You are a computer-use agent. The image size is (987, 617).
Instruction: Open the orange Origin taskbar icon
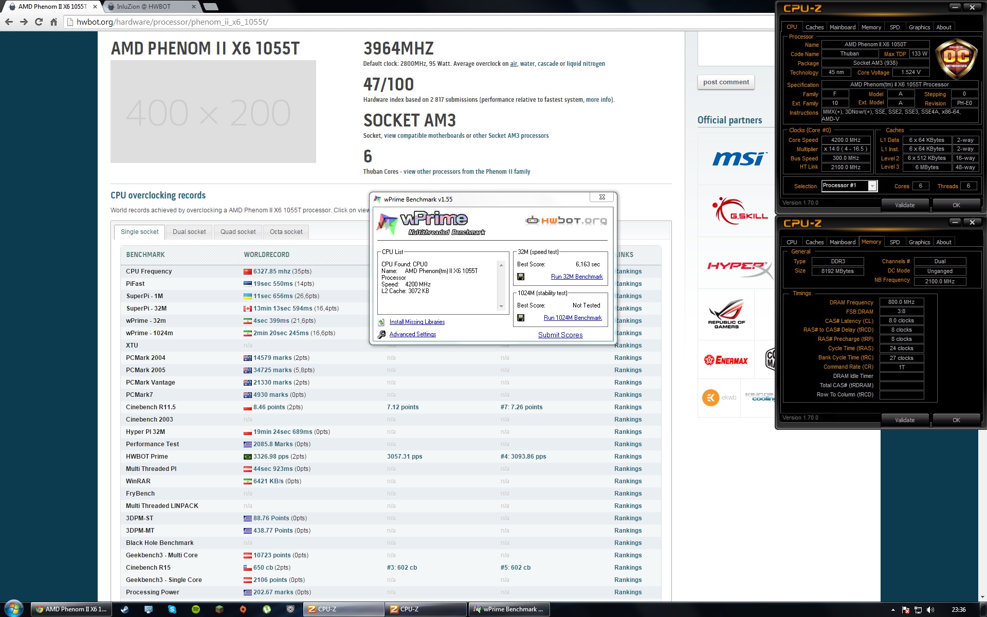click(x=243, y=609)
